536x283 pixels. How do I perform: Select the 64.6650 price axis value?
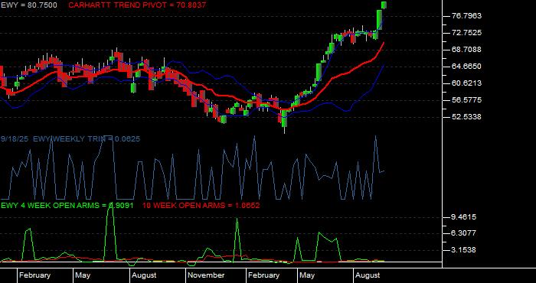tap(466, 67)
